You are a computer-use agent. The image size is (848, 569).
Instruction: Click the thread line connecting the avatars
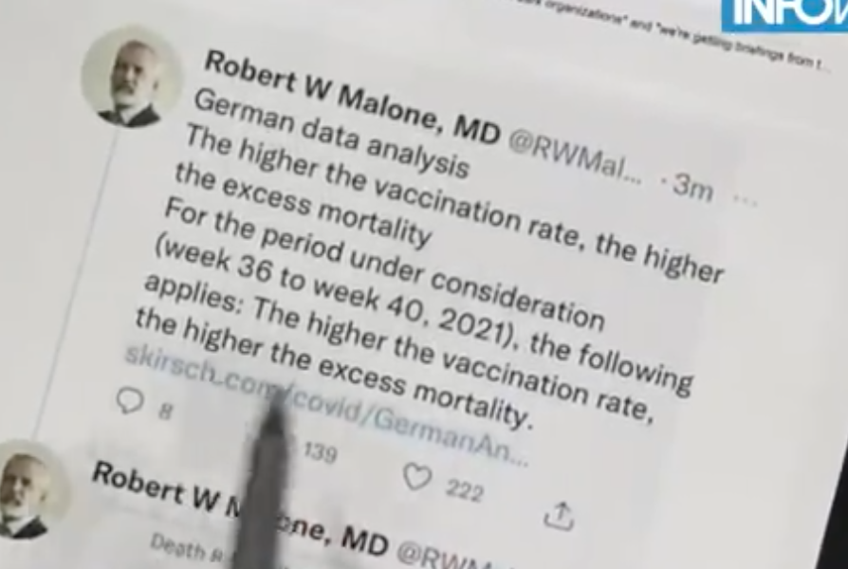pos(76,286)
